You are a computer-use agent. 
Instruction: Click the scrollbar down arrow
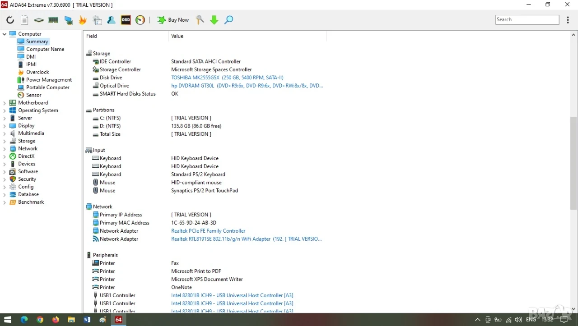(573, 309)
